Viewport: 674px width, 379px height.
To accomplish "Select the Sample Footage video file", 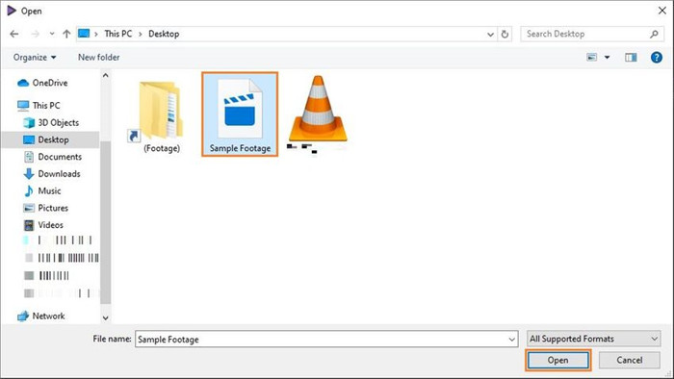I will point(240,114).
